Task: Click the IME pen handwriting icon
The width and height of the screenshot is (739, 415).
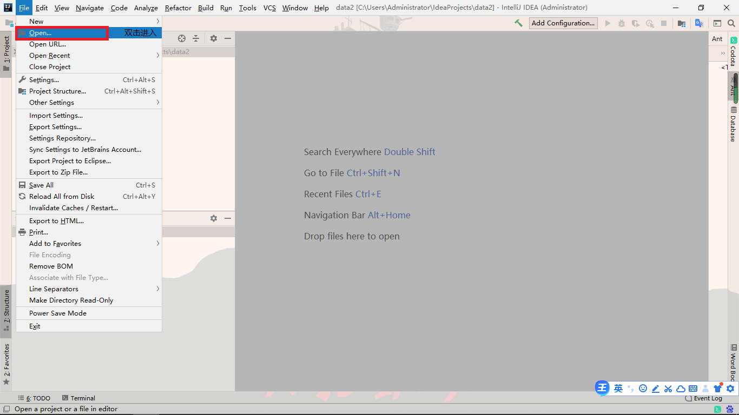Action: [656, 389]
